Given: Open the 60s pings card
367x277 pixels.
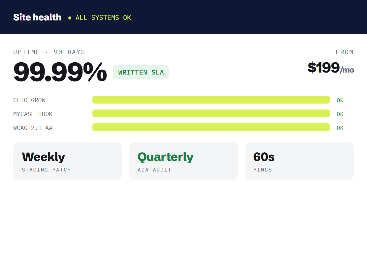Looking at the screenshot, I should tap(299, 161).
